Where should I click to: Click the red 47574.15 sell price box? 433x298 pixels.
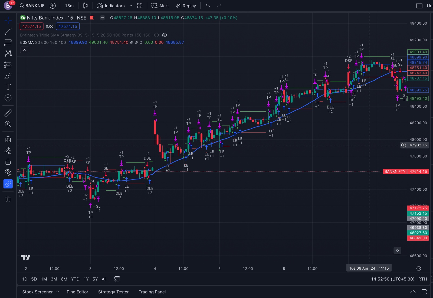(31, 27)
